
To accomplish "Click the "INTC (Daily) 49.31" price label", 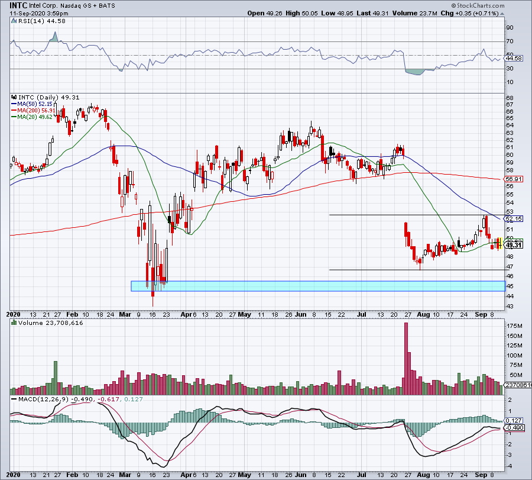I will [49, 97].
